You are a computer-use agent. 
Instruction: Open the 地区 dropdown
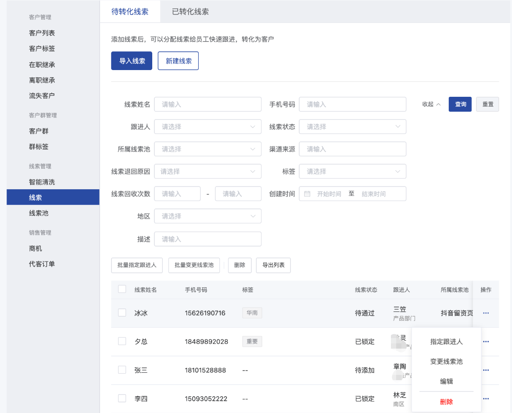point(208,216)
